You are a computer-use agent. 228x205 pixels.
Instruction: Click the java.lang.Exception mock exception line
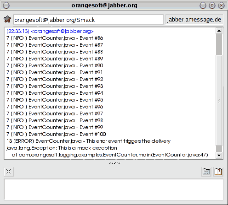click(62, 148)
